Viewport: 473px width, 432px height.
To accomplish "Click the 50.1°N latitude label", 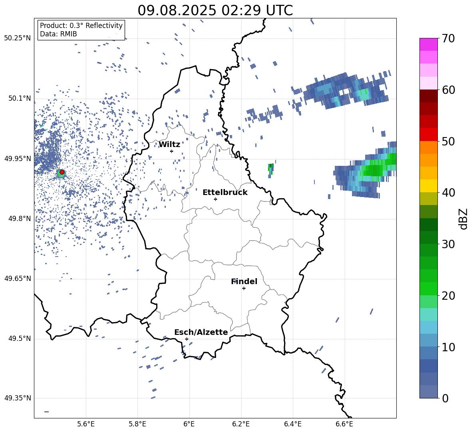I will (x=20, y=98).
